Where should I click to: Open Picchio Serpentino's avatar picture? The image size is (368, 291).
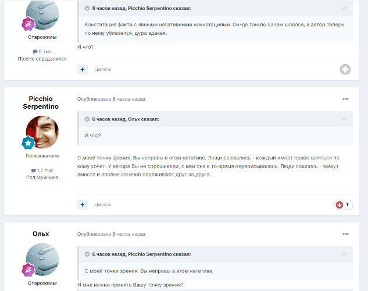click(x=42, y=132)
